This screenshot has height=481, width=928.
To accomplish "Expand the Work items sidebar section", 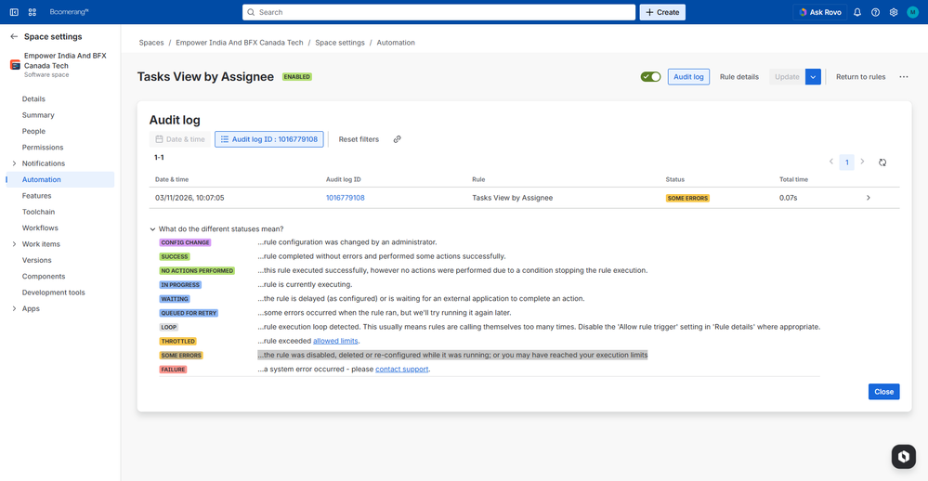I will pos(14,244).
